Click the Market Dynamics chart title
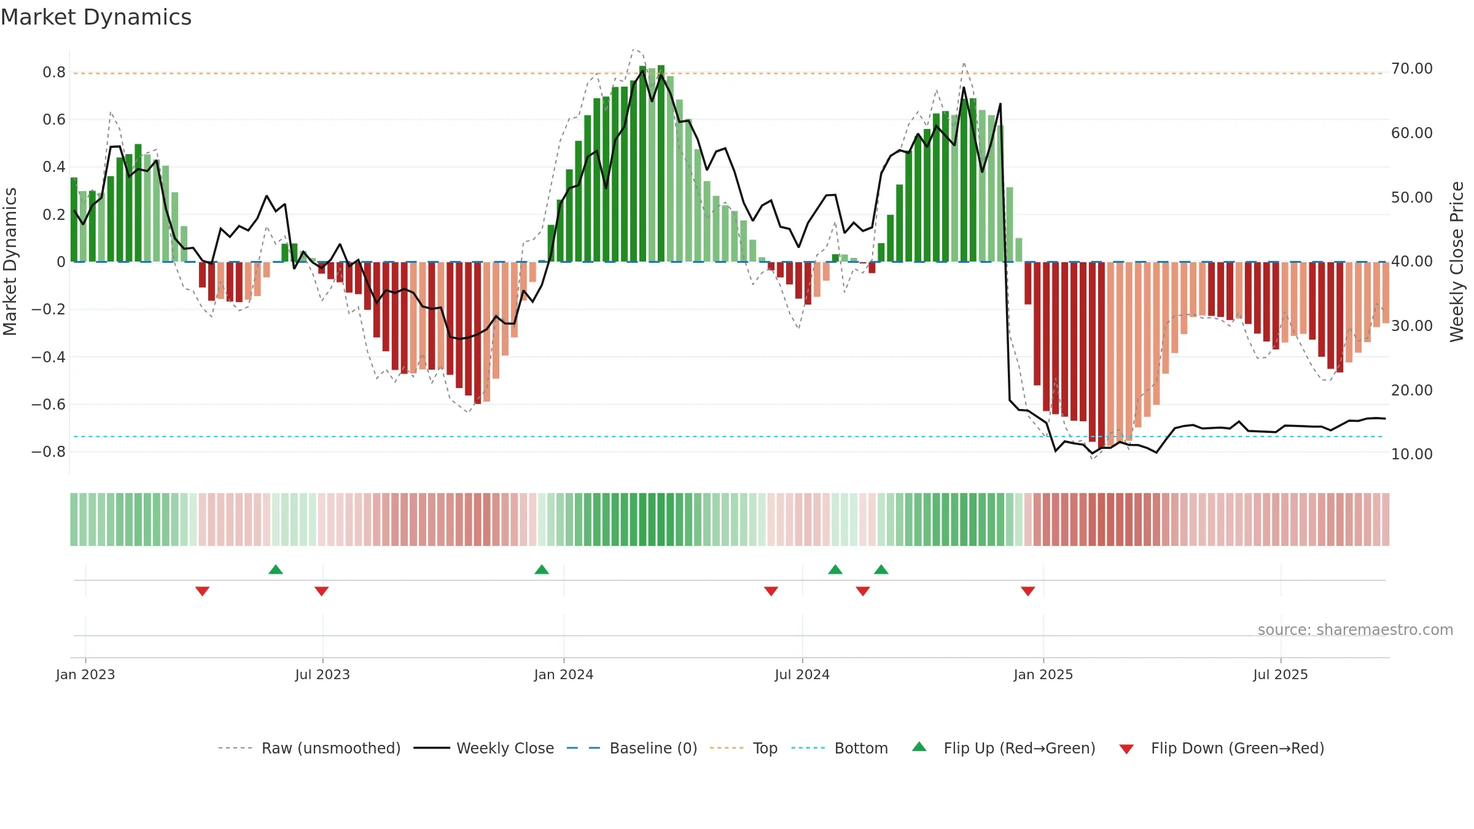Image resolution: width=1474 pixels, height=829 pixels. click(x=96, y=17)
